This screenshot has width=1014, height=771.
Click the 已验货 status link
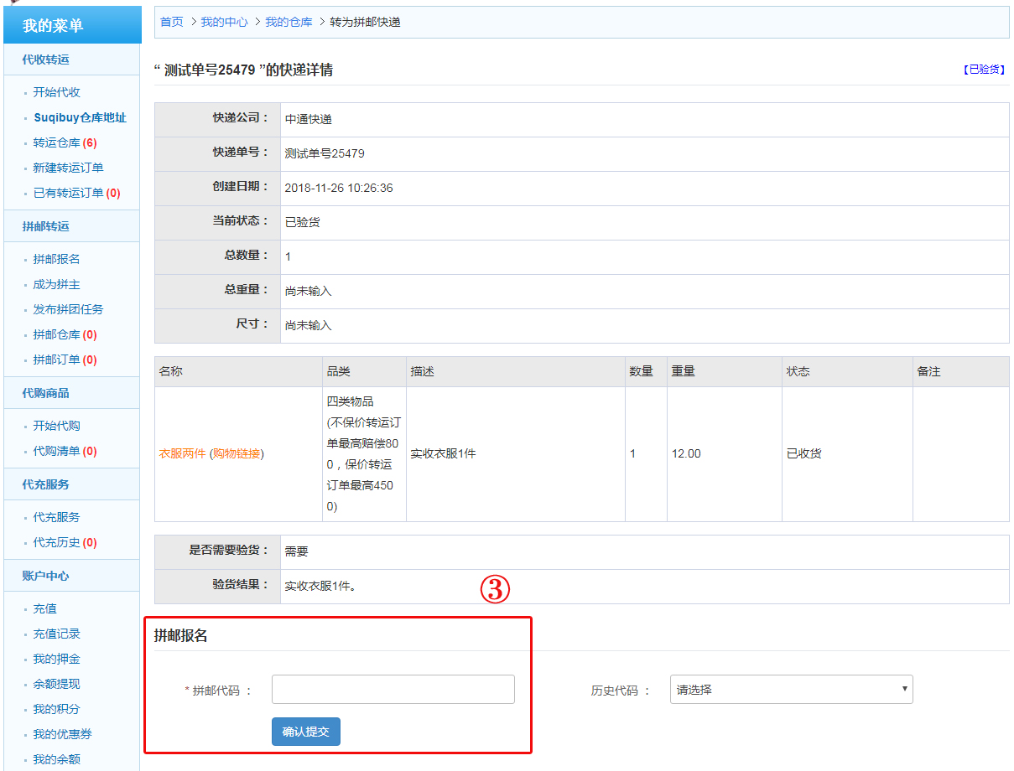click(x=984, y=70)
